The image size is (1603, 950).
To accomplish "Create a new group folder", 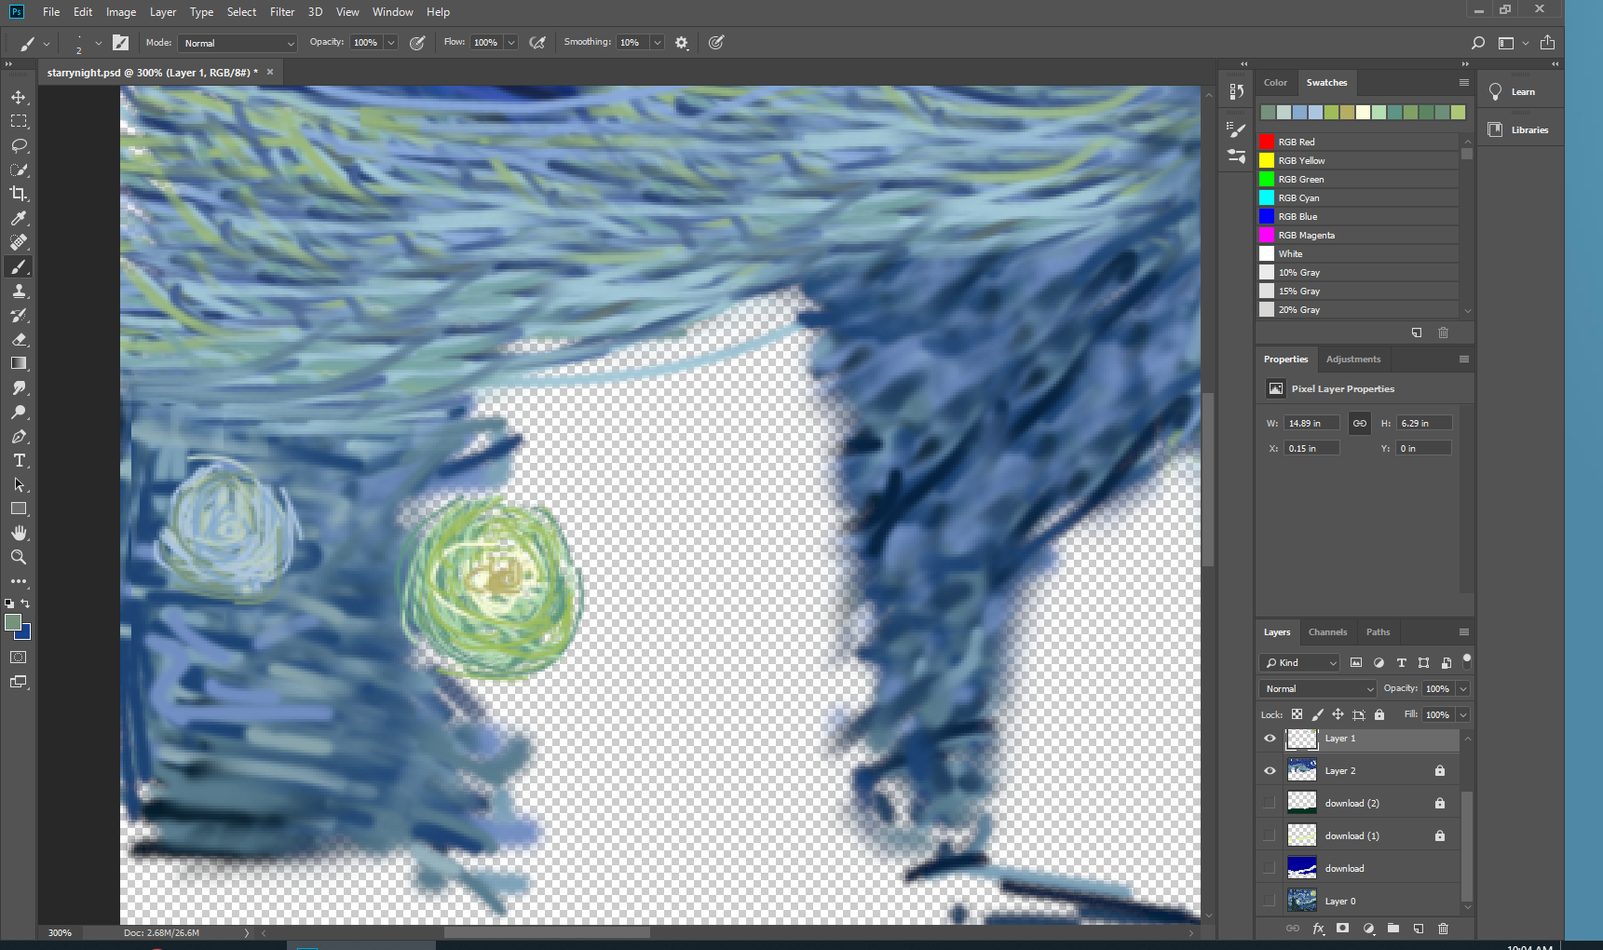I will pyautogui.click(x=1393, y=929).
